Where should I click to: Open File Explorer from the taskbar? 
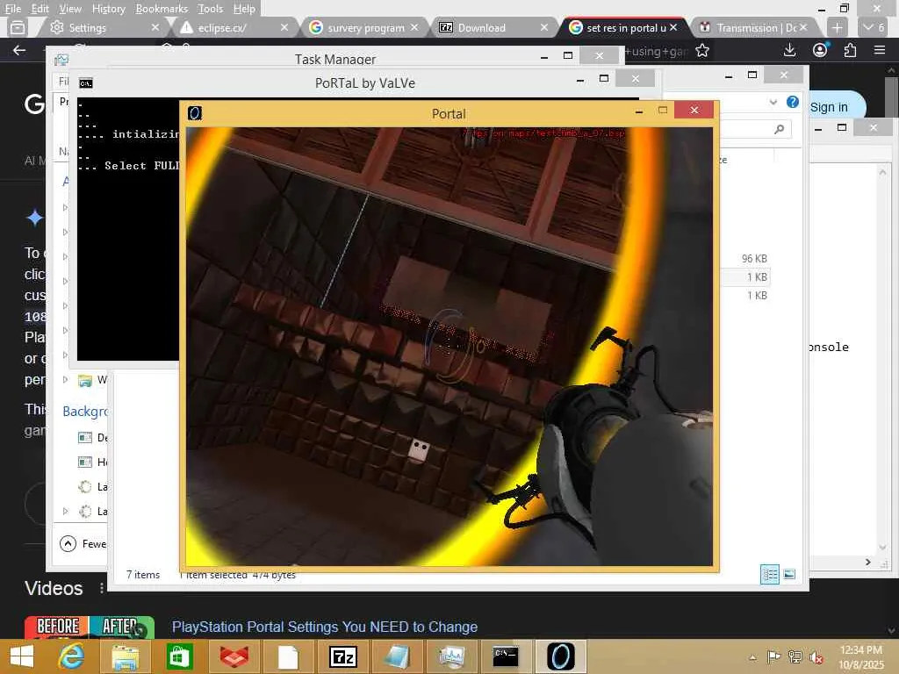tap(125, 656)
